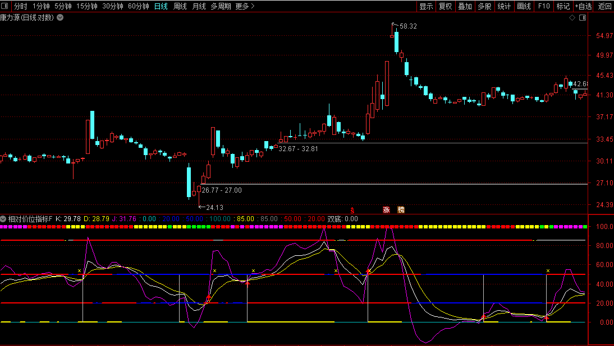The width and height of the screenshot is (614, 346).
Task: Expand the 更多 periods list
Action: (x=245, y=6)
